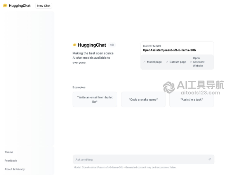Viewport: 233px width, 175px height.
Task: Click the Examples heading
Action: pos(79,87)
